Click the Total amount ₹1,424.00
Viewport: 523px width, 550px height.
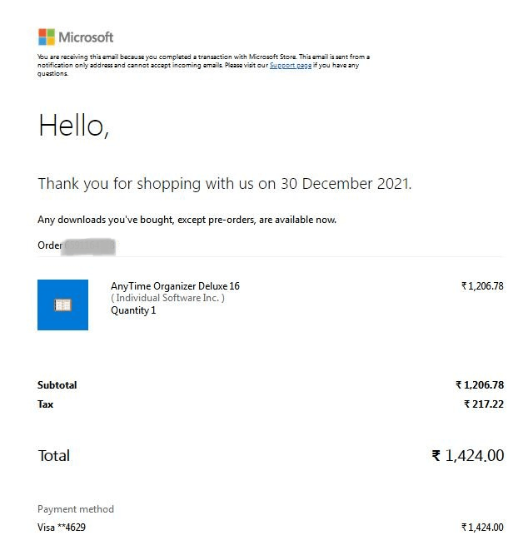click(x=468, y=456)
